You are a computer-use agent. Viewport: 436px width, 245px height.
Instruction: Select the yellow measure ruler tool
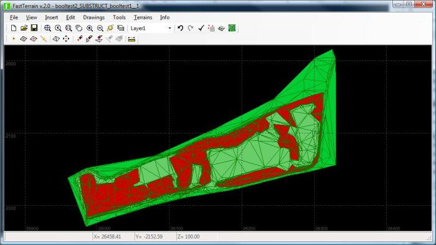[131, 39]
